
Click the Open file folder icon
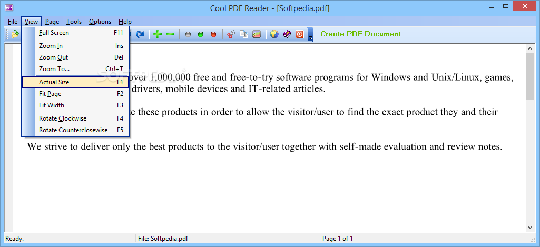tap(15, 34)
